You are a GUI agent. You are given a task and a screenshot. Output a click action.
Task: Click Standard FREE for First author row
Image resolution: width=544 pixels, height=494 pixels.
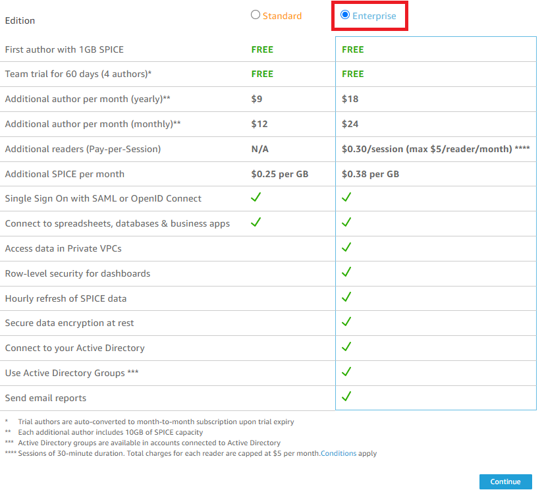(262, 49)
